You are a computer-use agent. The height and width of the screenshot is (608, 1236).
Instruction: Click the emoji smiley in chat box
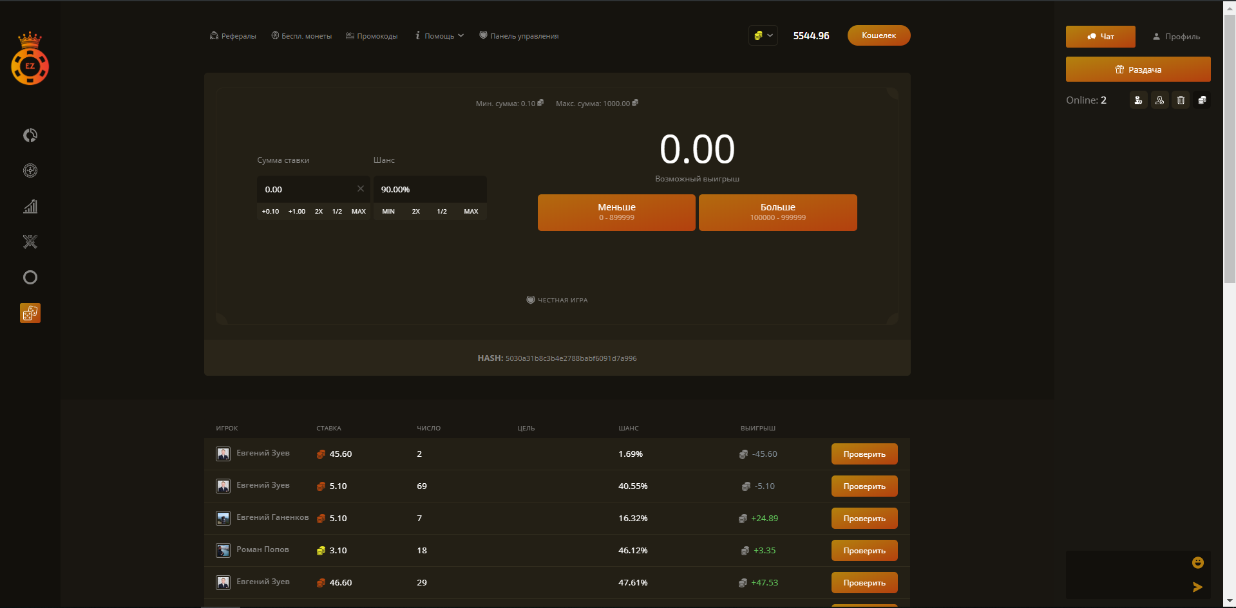[1197, 563]
